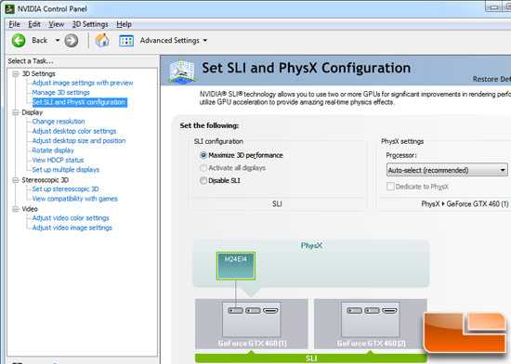
Task: Open the PhysX Processor dropdown
Action: click(x=447, y=170)
